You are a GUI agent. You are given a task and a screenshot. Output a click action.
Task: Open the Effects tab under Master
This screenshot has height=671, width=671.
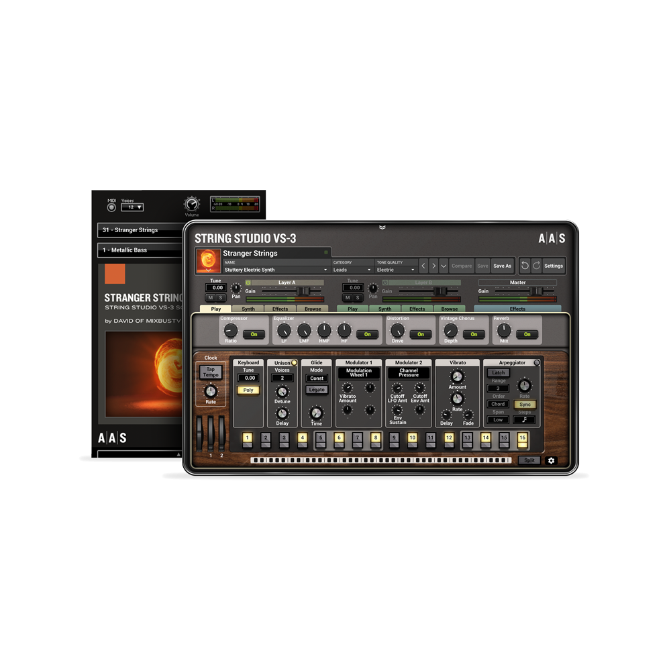point(518,309)
